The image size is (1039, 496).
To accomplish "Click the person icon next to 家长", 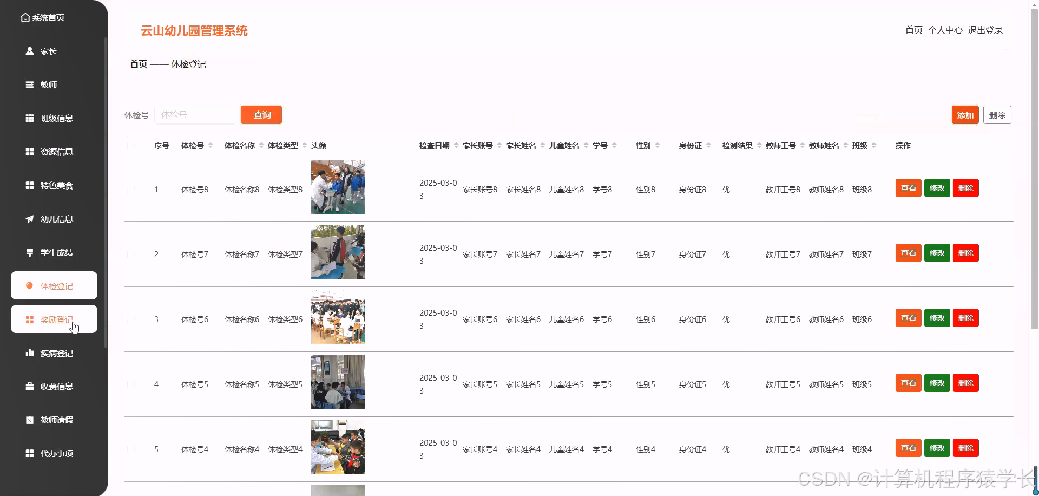I will tap(30, 51).
